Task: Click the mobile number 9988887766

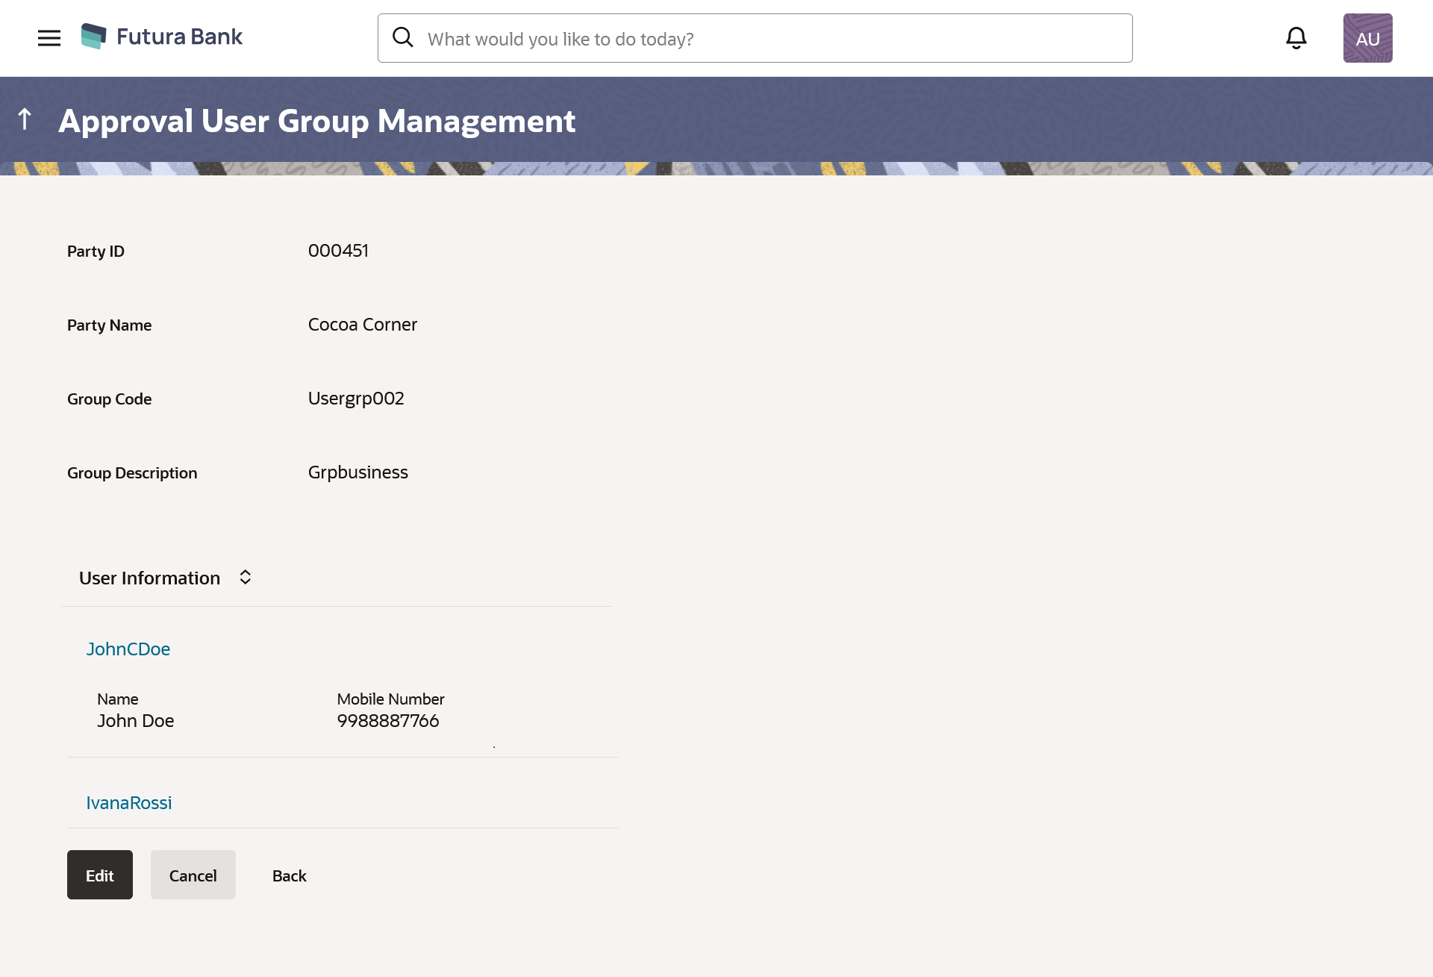Action: (x=388, y=721)
